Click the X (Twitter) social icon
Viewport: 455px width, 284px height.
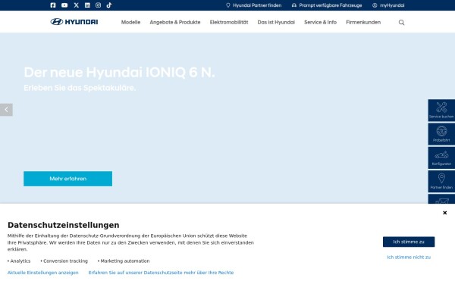76,5
